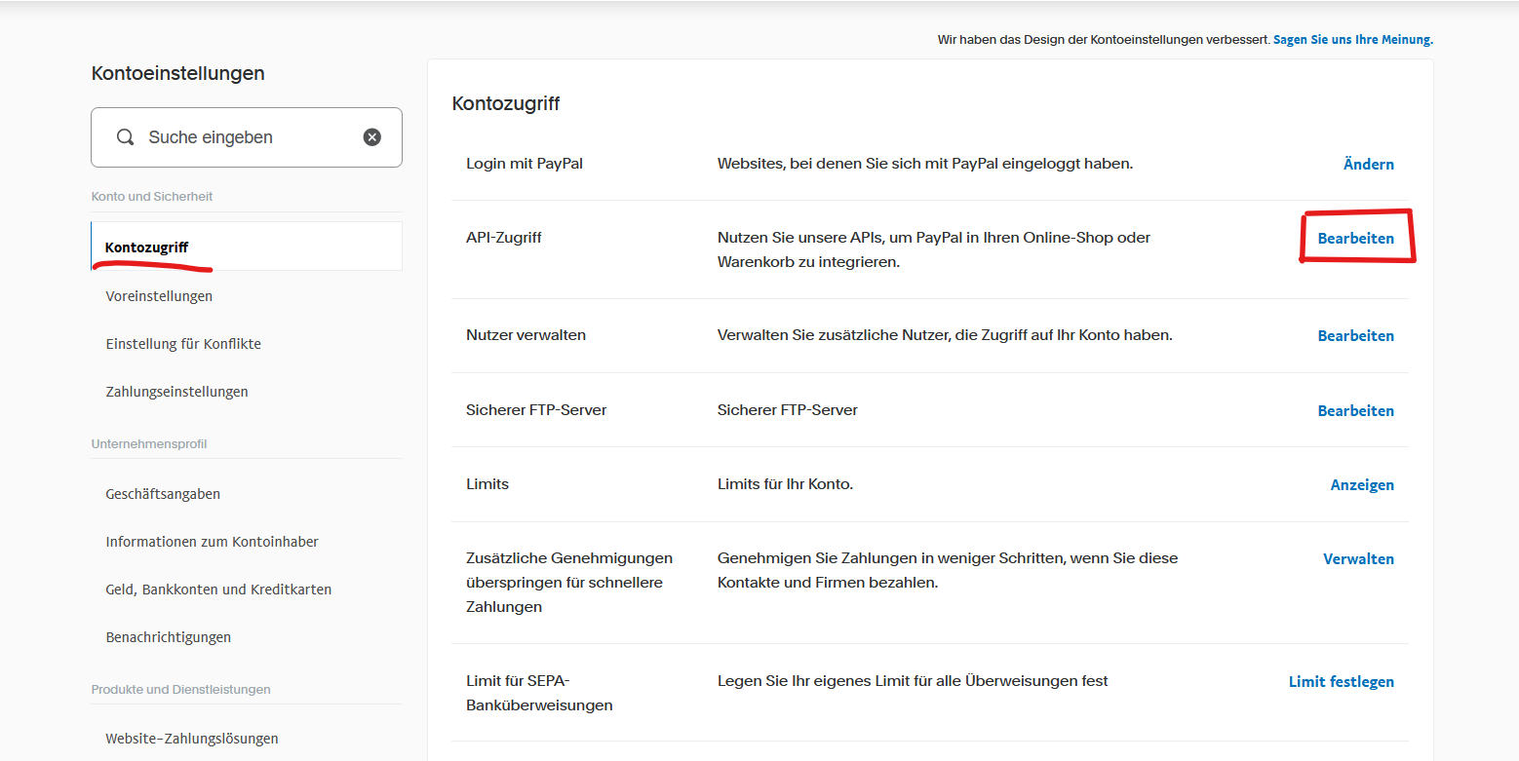The image size is (1519, 761).
Task: Select Voreinstellungen in the sidebar
Action: click(x=159, y=295)
